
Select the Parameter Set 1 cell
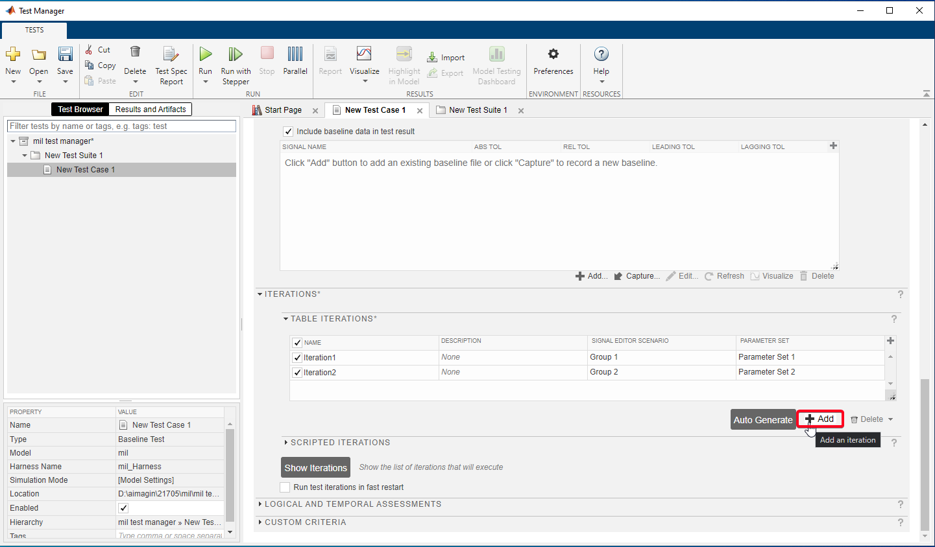(x=810, y=357)
